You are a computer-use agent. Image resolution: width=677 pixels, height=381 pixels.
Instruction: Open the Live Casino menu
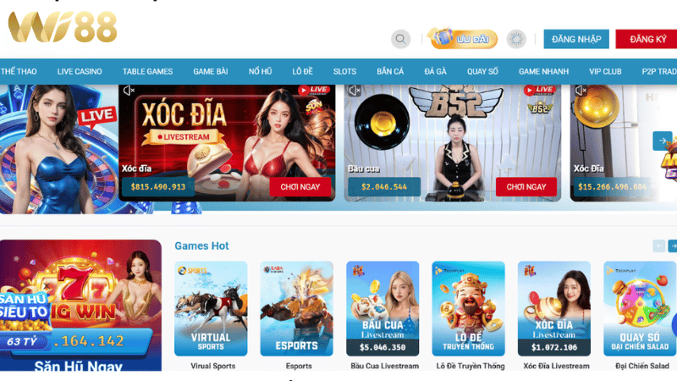[x=80, y=72]
